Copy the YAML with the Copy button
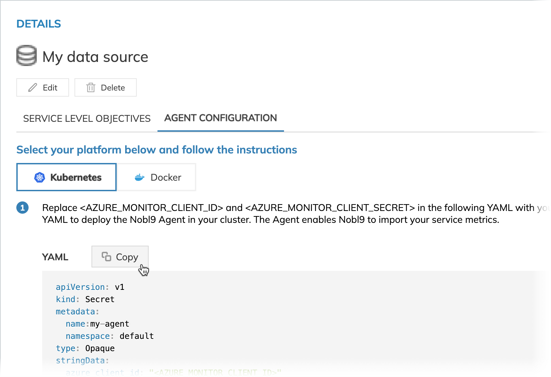 120,257
